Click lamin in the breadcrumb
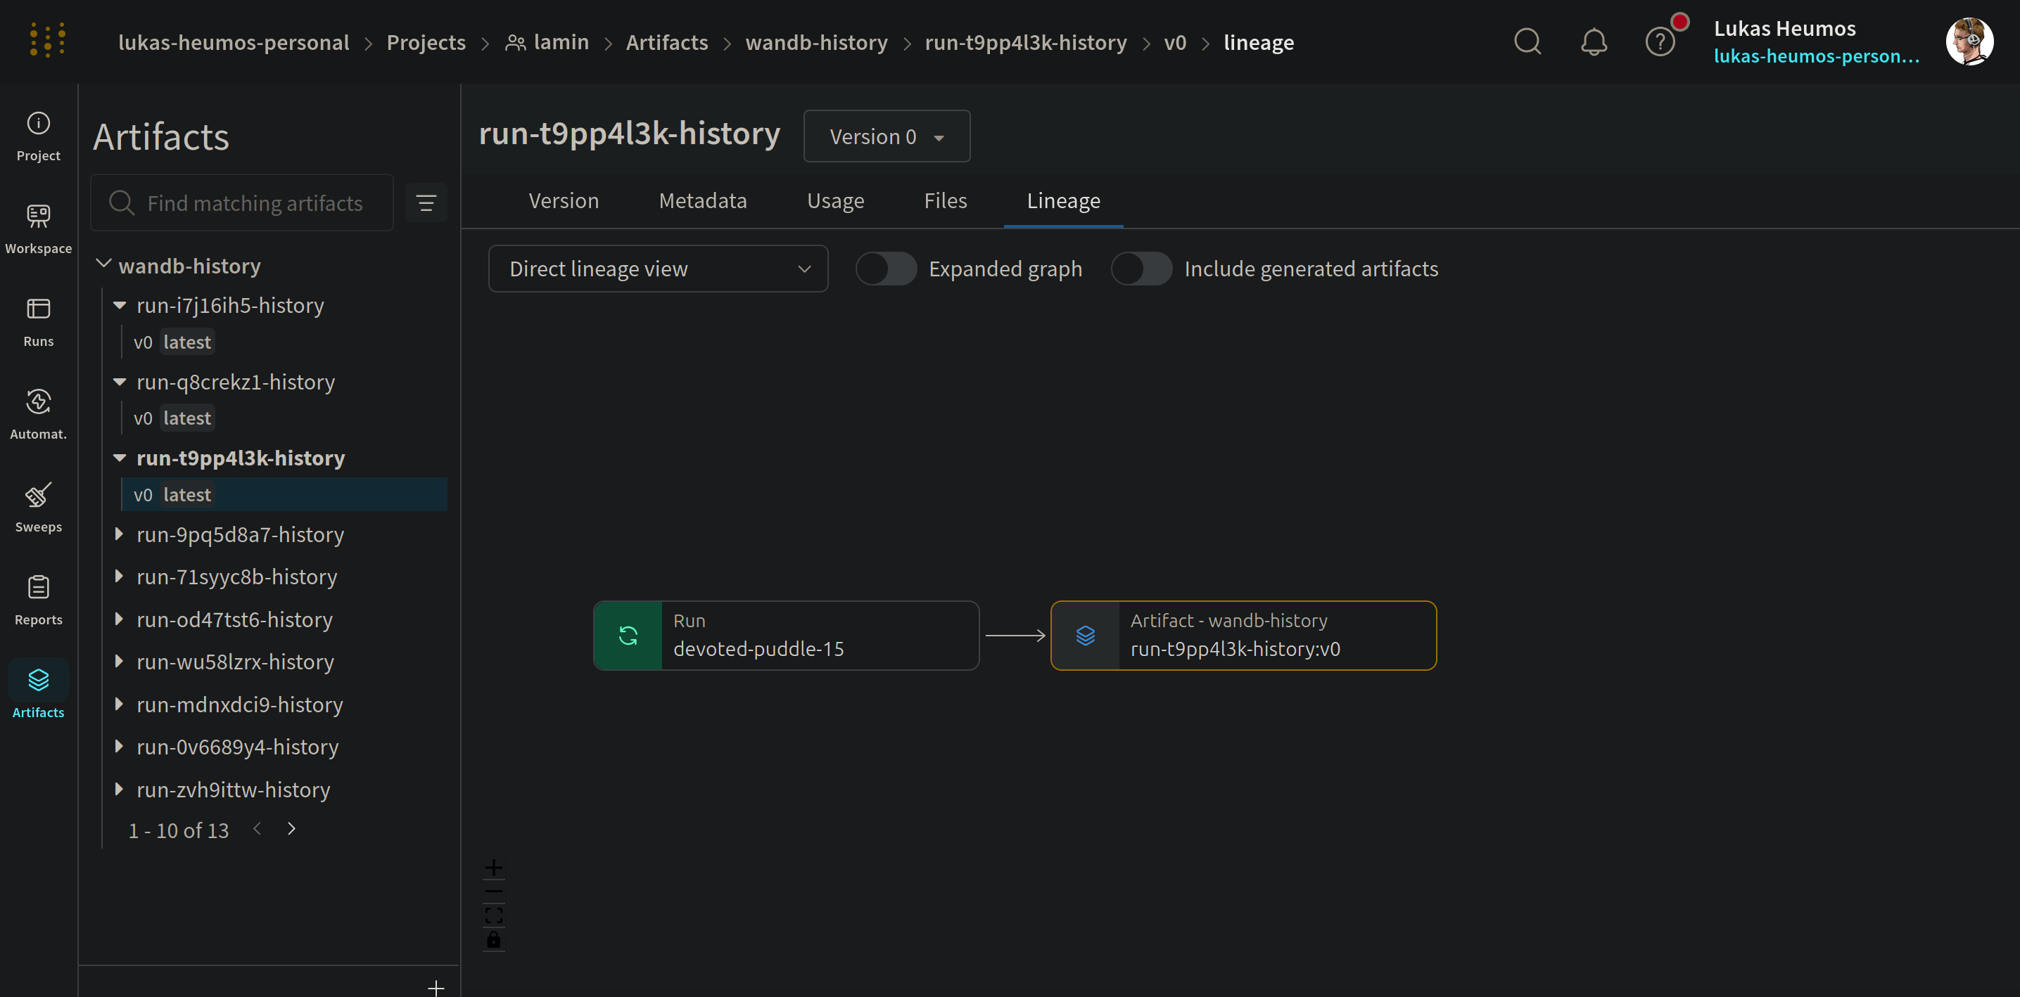This screenshot has width=2020, height=997. [560, 42]
